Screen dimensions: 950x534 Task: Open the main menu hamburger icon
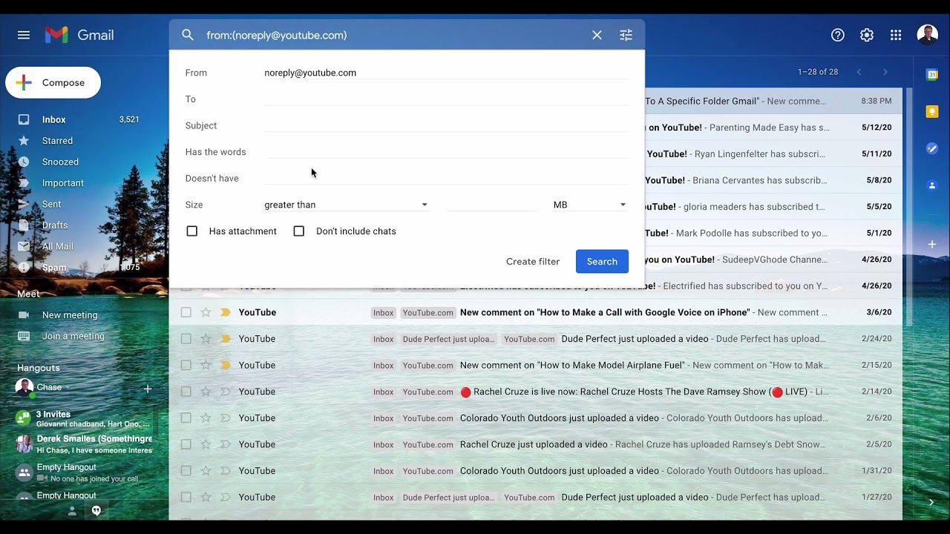24,35
